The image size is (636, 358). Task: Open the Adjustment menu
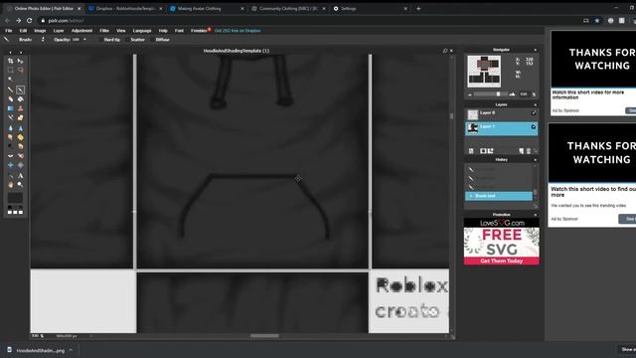[81, 31]
